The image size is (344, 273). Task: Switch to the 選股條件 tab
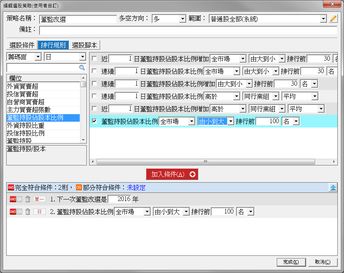click(22, 45)
